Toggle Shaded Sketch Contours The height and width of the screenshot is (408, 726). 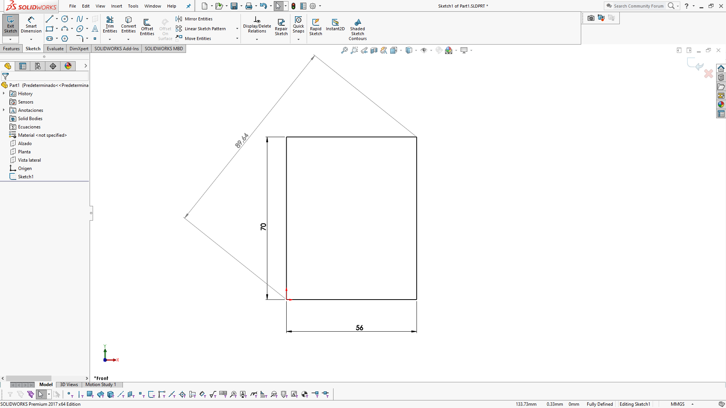point(357,29)
